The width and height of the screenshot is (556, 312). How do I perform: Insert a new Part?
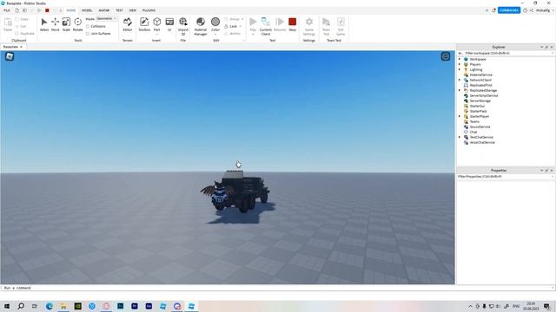(156, 23)
